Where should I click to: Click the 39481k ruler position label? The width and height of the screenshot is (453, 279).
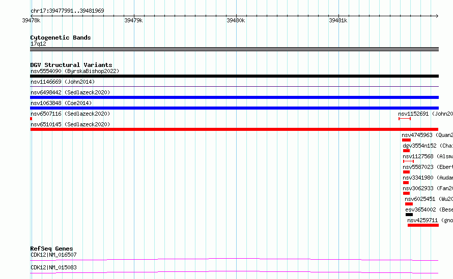(338, 20)
